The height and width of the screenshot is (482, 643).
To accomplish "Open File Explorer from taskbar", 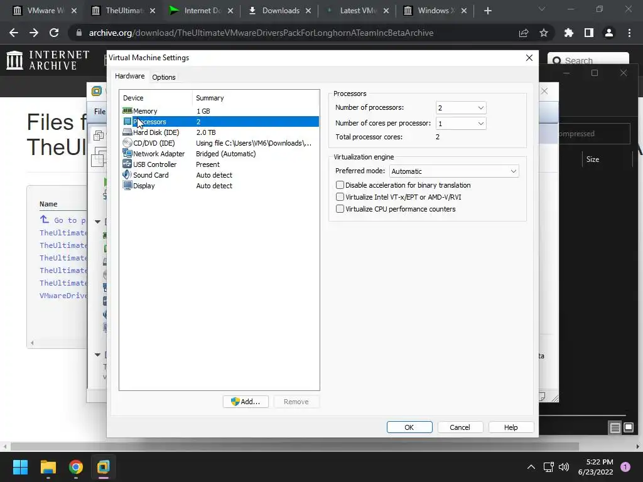I will [x=48, y=467].
